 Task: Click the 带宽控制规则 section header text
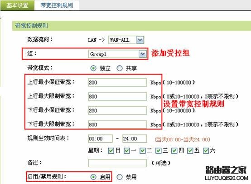click(32, 26)
